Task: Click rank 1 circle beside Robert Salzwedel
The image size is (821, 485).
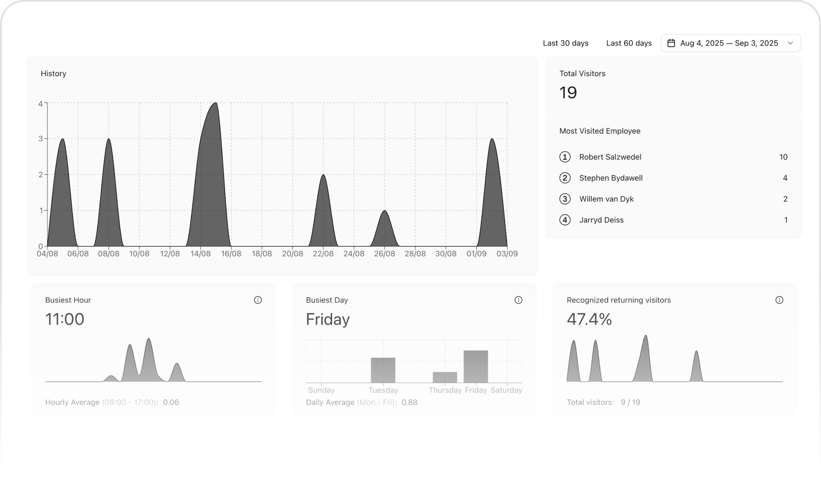Action: pyautogui.click(x=565, y=157)
